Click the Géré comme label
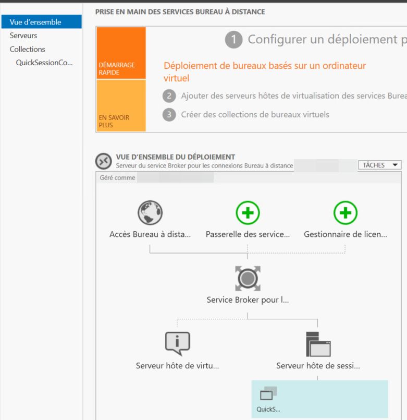Image resolution: width=407 pixels, height=420 pixels. 117,178
